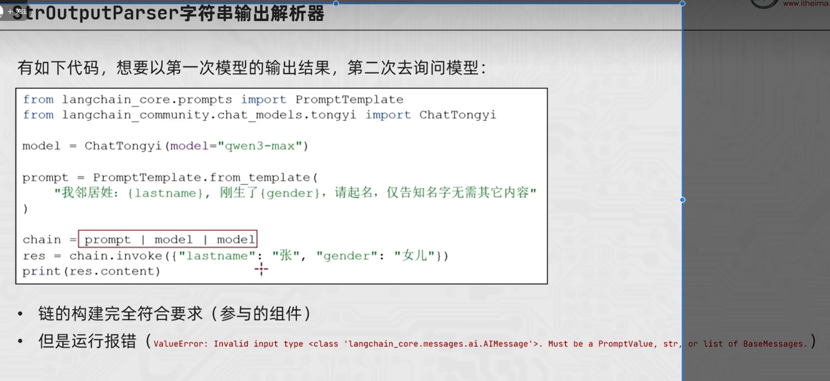Image resolution: width=830 pixels, height=381 pixels.
Task: Click the sentence '有如下代码，想要以第一次模型的输出结果'
Action: (x=174, y=68)
